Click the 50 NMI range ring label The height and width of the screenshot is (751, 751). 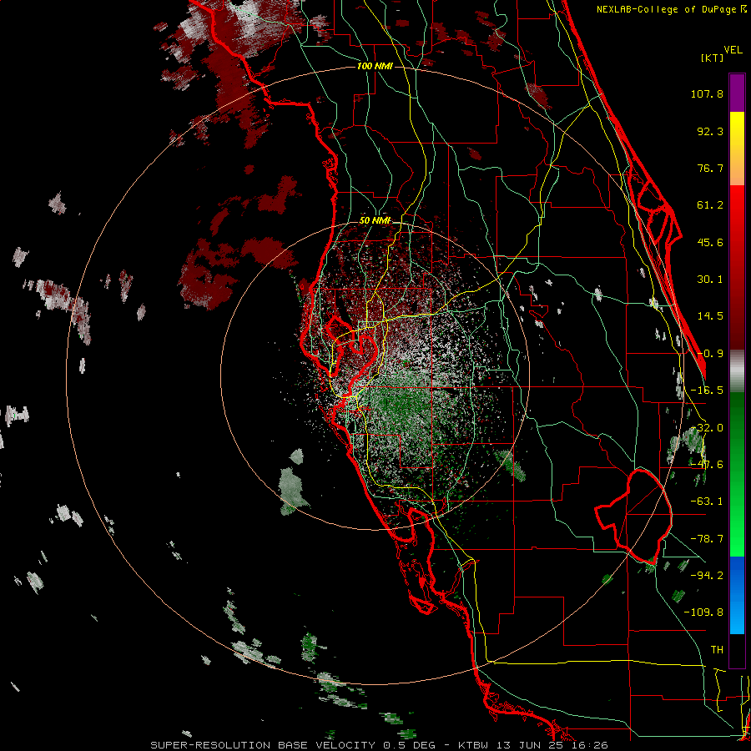[375, 220]
